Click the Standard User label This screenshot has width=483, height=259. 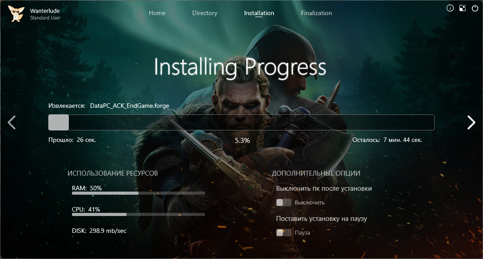tap(45, 18)
